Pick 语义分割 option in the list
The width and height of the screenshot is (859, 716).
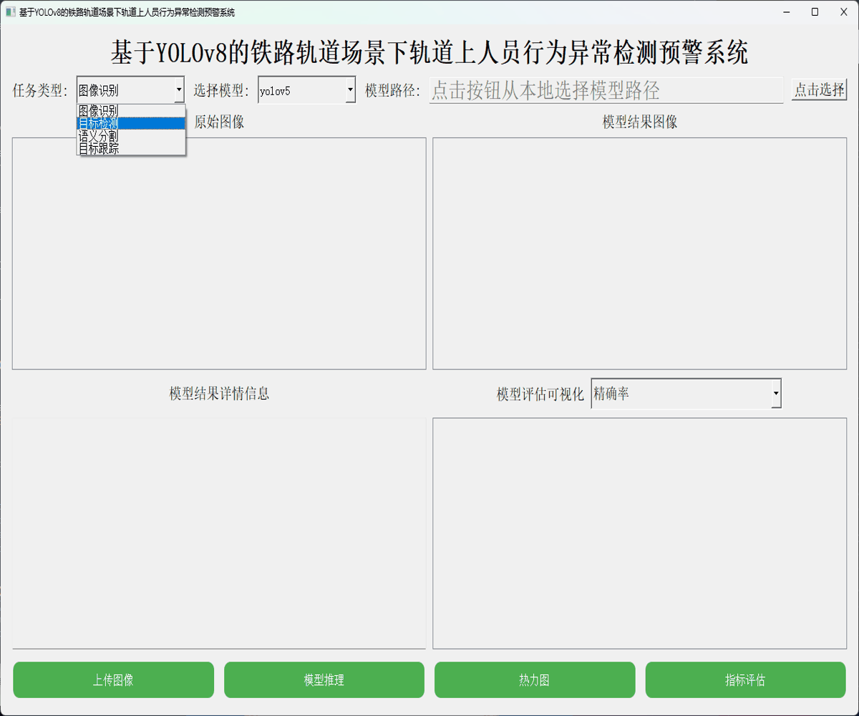pos(131,136)
